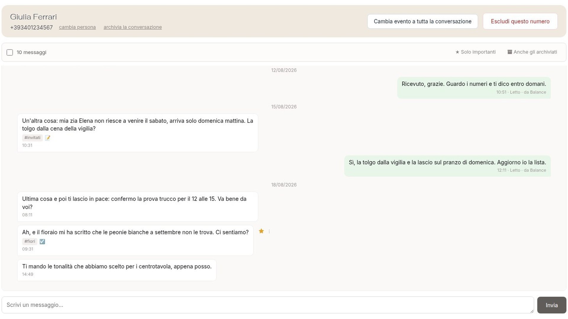Viewport: 568px width, 319px height.
Task: Select the Ricevuto, grazie reply bubble
Action: pyautogui.click(x=474, y=88)
